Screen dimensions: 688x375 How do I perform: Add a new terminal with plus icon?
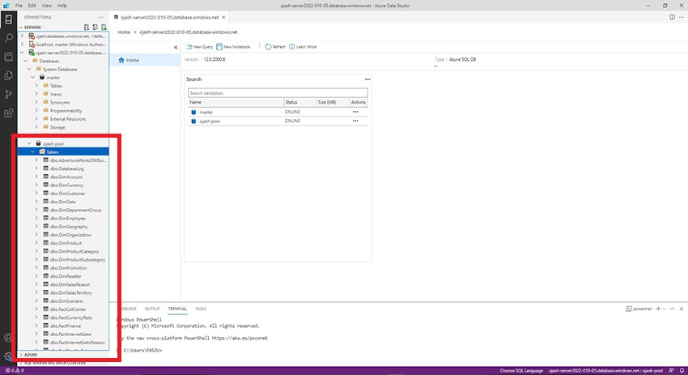pos(658,309)
